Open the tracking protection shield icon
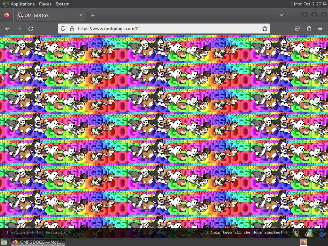328x246 pixels. pyautogui.click(x=63, y=29)
